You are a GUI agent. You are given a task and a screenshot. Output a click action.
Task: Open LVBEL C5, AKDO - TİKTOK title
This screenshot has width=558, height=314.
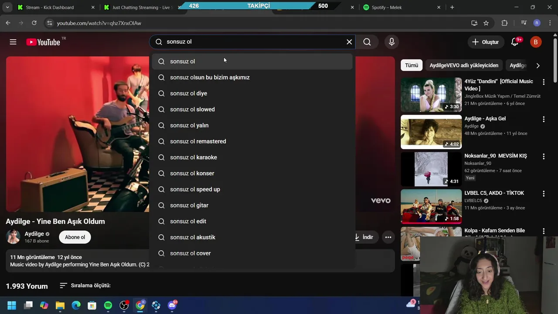[494, 193]
